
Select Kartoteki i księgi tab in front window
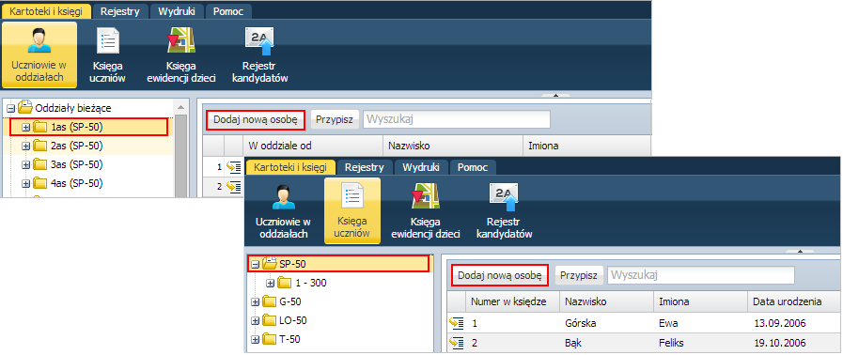click(x=290, y=167)
